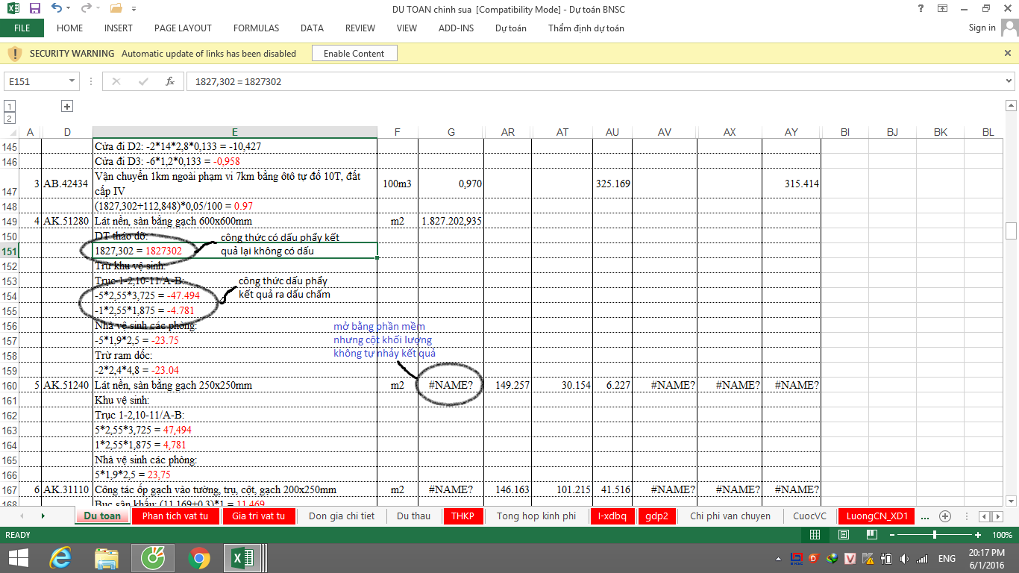Add a new sheet with plus icon

pyautogui.click(x=944, y=516)
